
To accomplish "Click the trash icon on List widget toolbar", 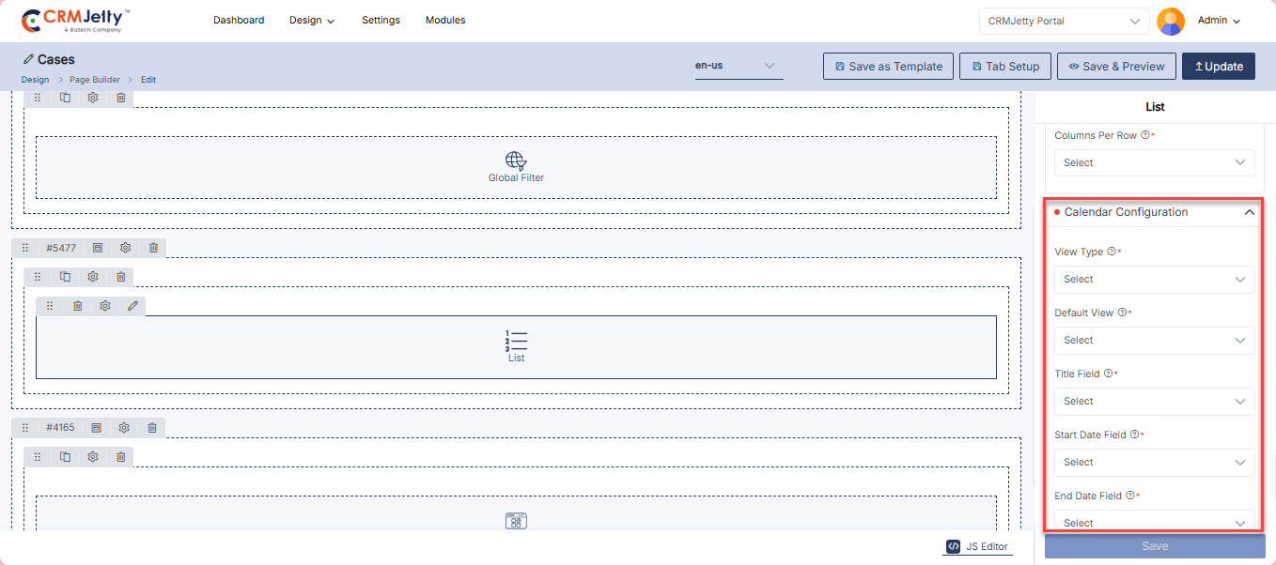I will (x=78, y=306).
